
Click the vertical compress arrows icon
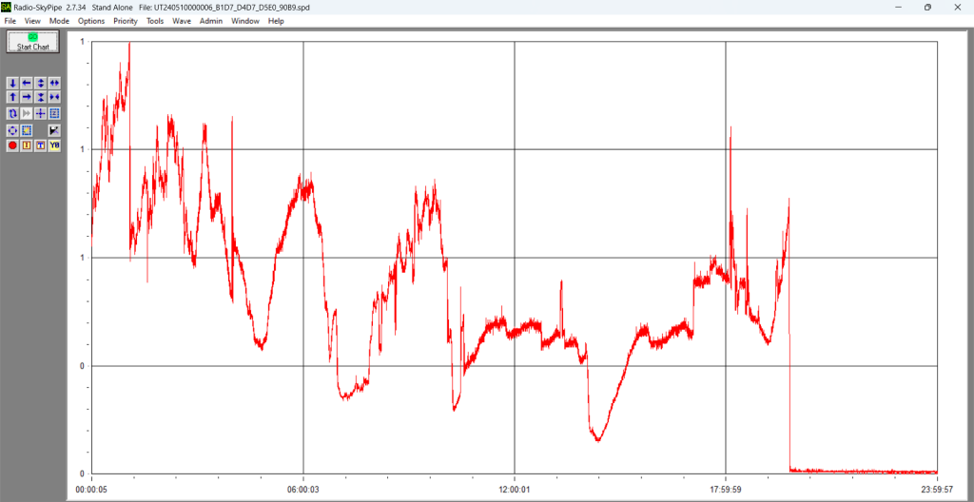tap(40, 97)
